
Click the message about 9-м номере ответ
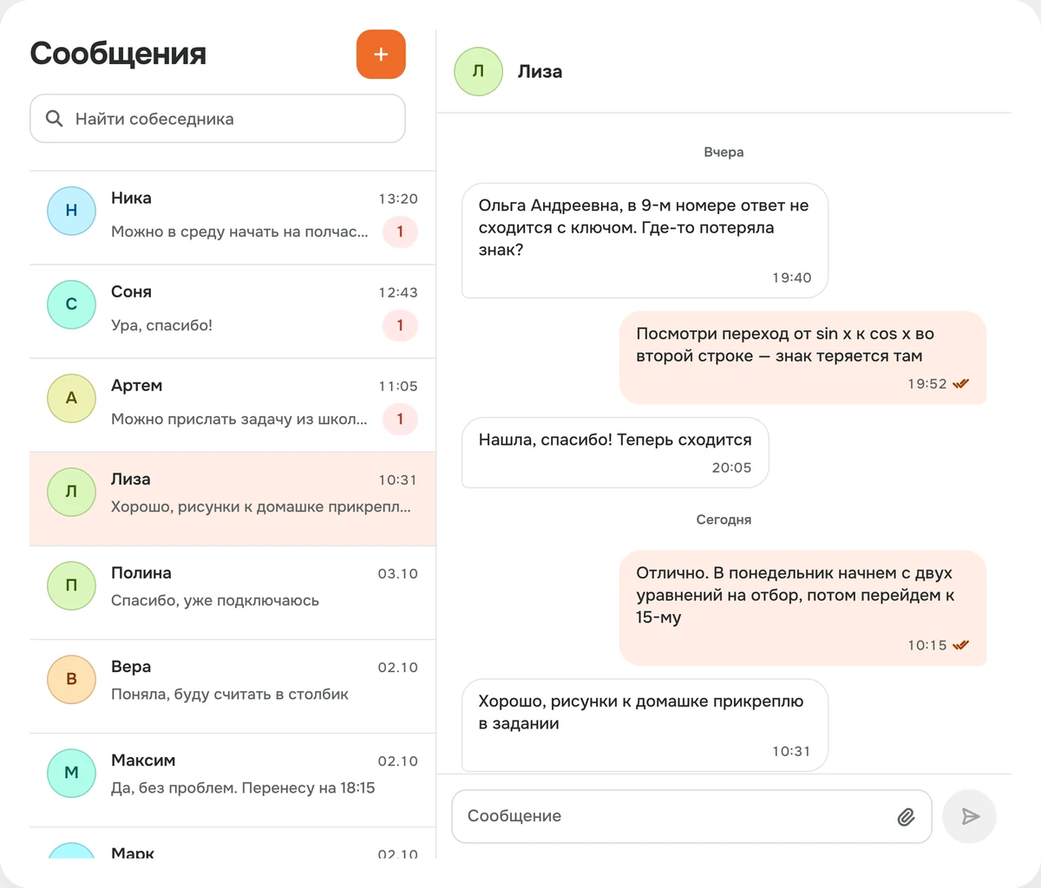point(645,240)
